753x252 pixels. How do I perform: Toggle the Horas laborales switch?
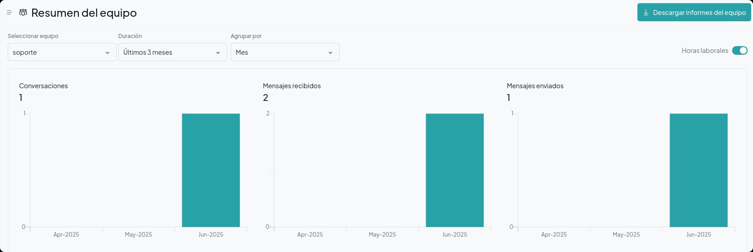tap(739, 51)
